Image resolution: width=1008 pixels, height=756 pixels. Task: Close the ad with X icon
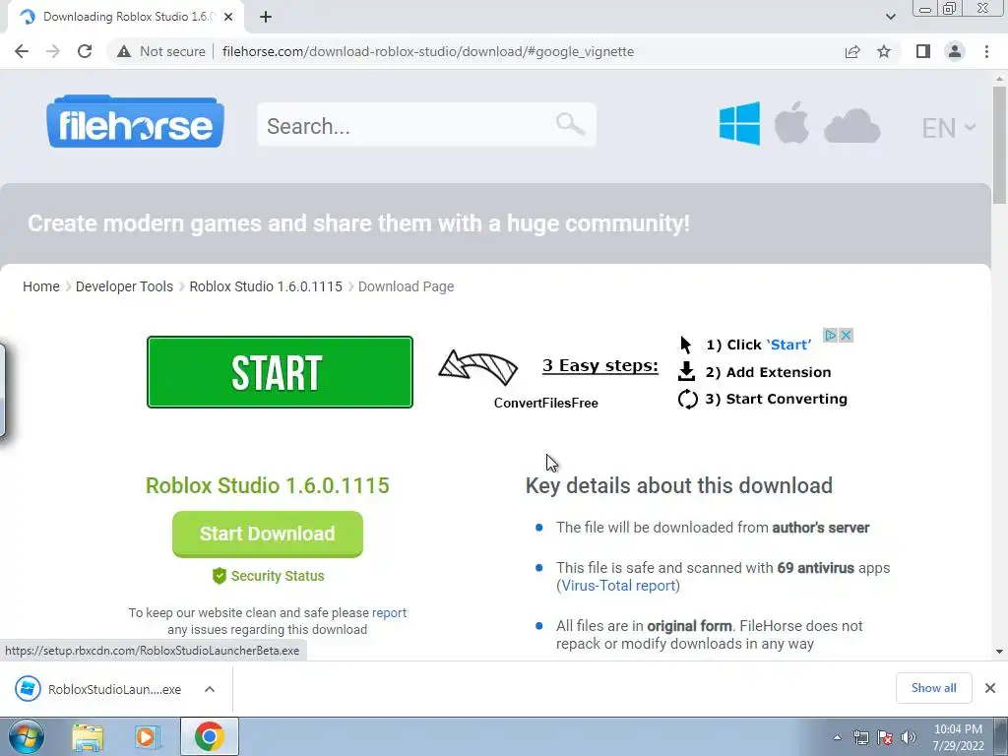click(846, 335)
